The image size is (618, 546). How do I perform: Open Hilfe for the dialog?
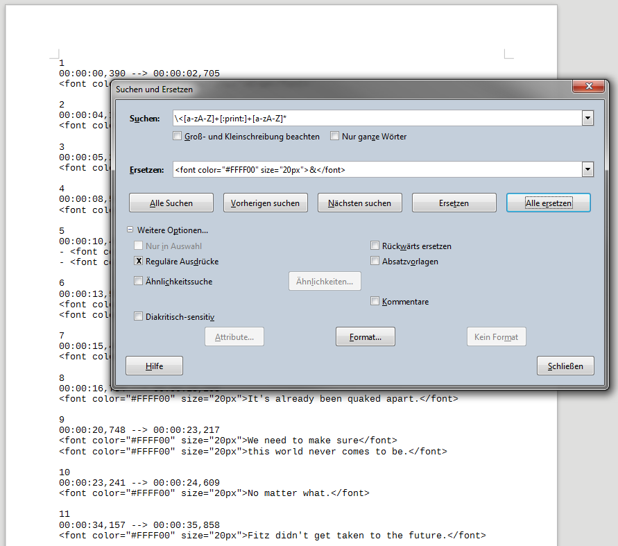click(x=154, y=366)
